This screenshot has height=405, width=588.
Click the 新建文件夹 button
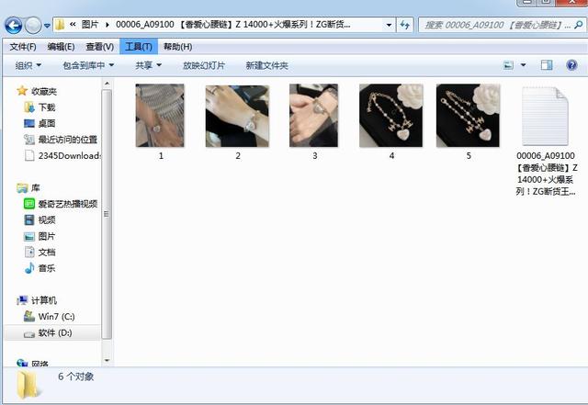pyautogui.click(x=266, y=65)
